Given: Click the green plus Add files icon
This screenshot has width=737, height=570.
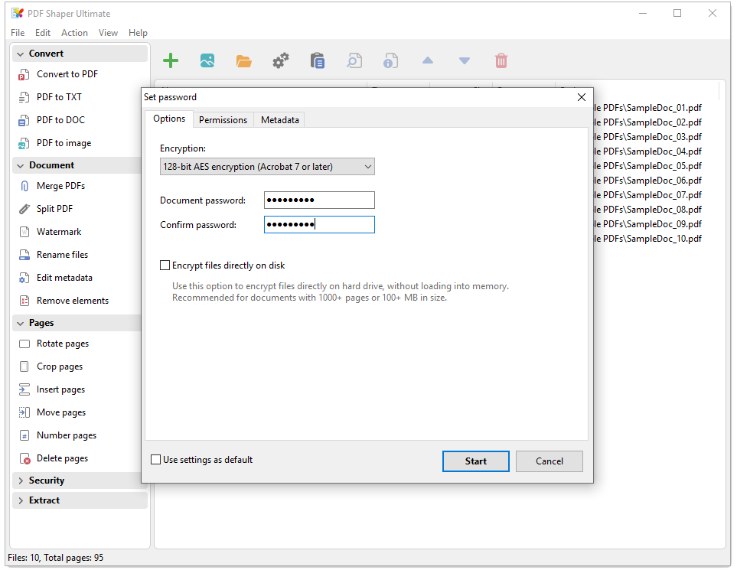Looking at the screenshot, I should click(171, 61).
